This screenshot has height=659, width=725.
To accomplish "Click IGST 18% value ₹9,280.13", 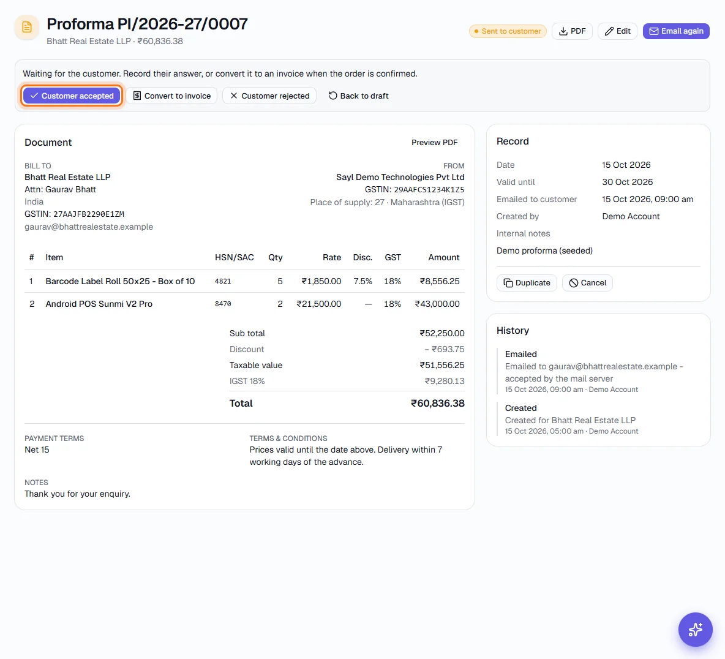I will pyautogui.click(x=445, y=381).
